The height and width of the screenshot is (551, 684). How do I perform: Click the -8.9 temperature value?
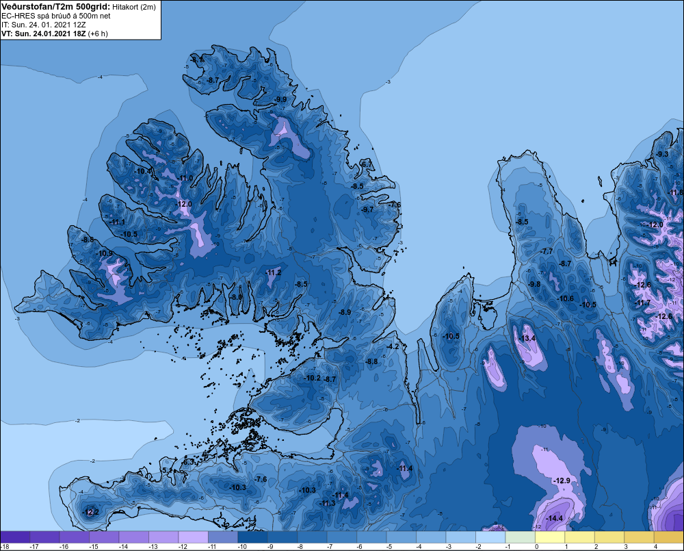345,312
